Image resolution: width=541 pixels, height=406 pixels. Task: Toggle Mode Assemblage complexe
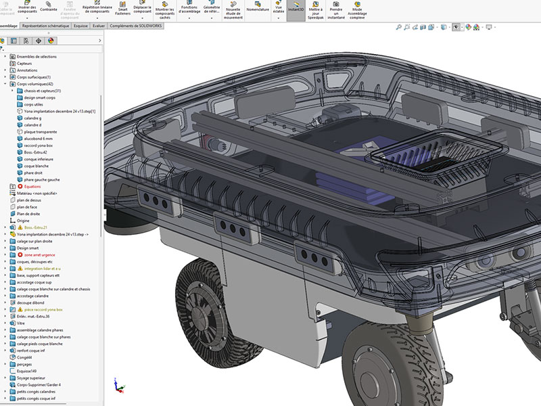pos(357,8)
